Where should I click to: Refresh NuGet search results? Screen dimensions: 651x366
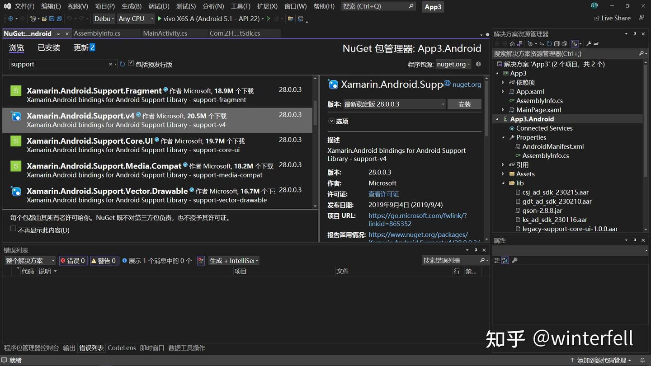click(x=122, y=64)
